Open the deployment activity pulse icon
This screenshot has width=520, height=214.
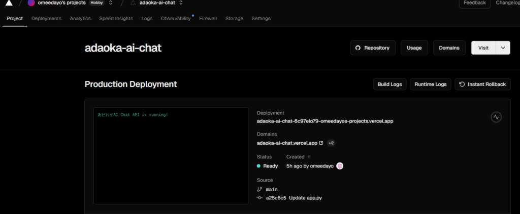tap(496, 117)
